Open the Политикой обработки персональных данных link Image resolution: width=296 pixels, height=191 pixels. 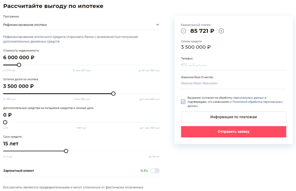pyautogui.click(x=257, y=102)
